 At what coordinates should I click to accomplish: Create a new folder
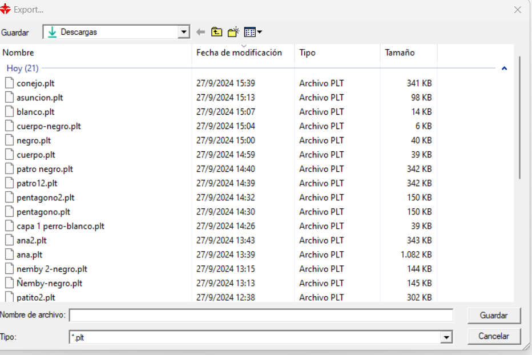(233, 32)
